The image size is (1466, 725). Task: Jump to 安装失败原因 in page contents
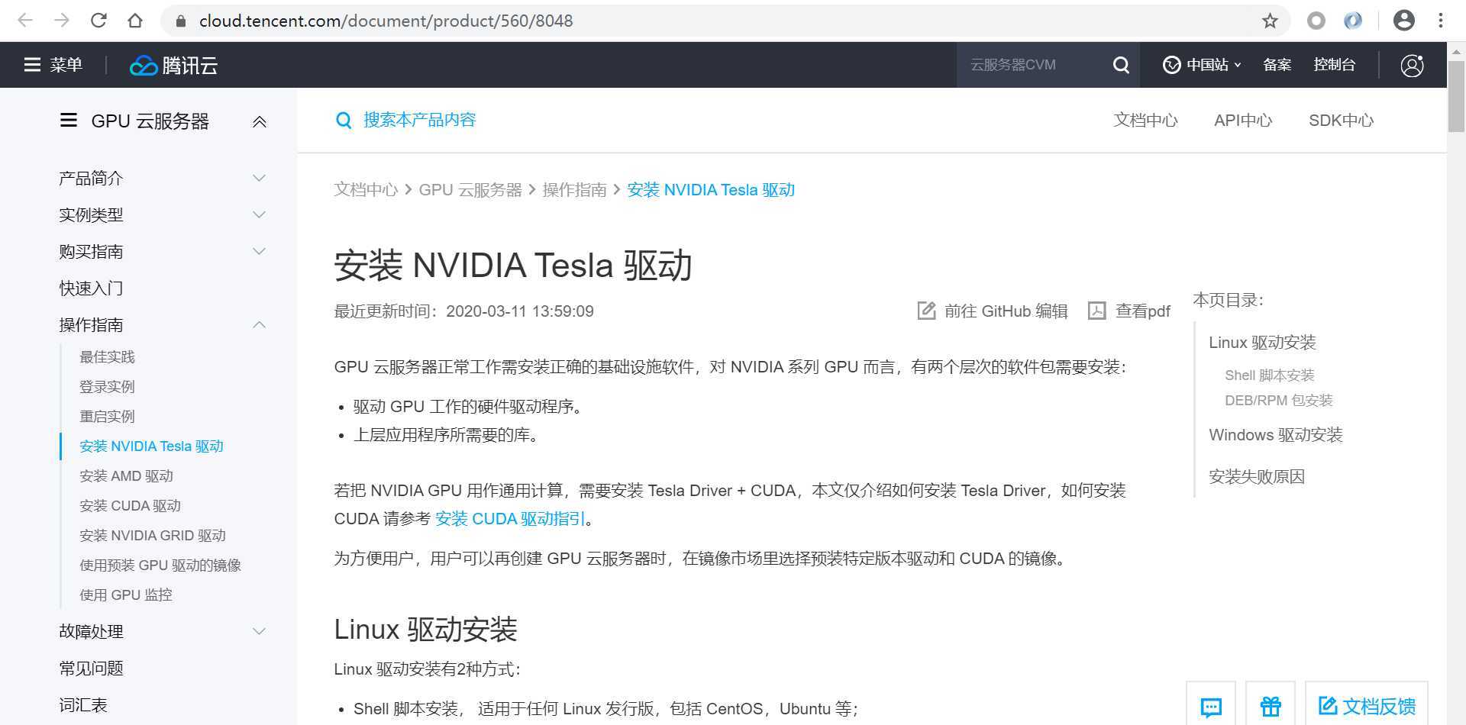pyautogui.click(x=1257, y=476)
